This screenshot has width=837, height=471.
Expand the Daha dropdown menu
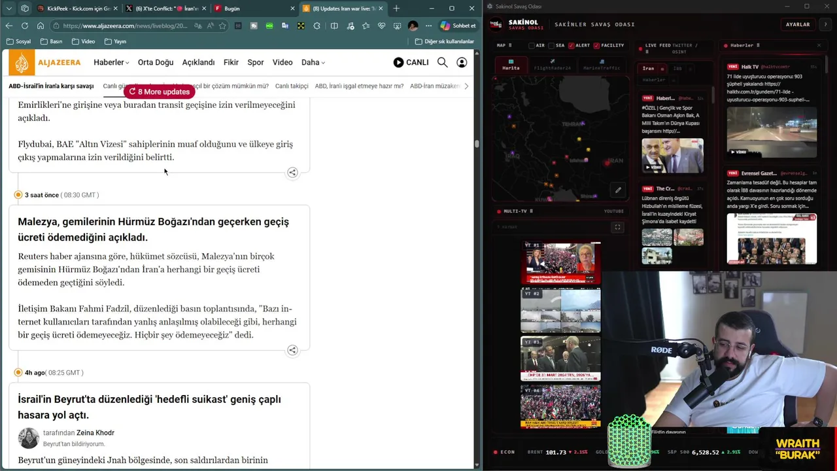coord(313,62)
